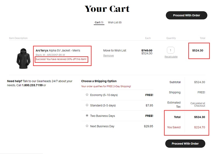
Task: Switch to the Cart (1) tab
Action: tap(99, 23)
